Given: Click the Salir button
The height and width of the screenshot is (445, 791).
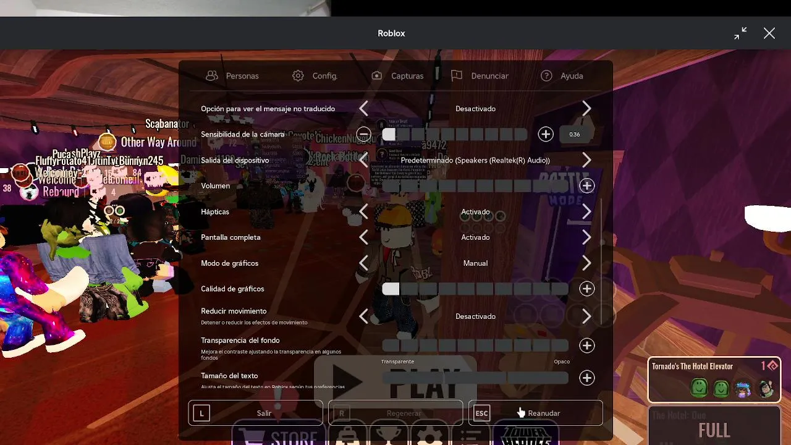Looking at the screenshot, I should [256, 413].
